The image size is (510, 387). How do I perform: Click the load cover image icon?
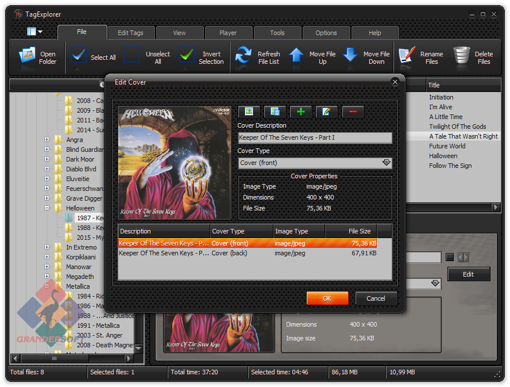(249, 112)
